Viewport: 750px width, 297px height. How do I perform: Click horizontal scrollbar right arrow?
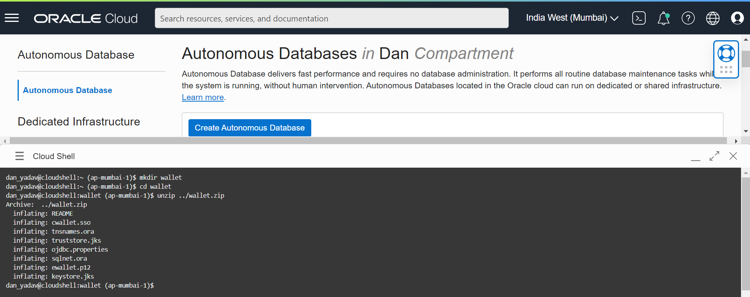(736, 141)
